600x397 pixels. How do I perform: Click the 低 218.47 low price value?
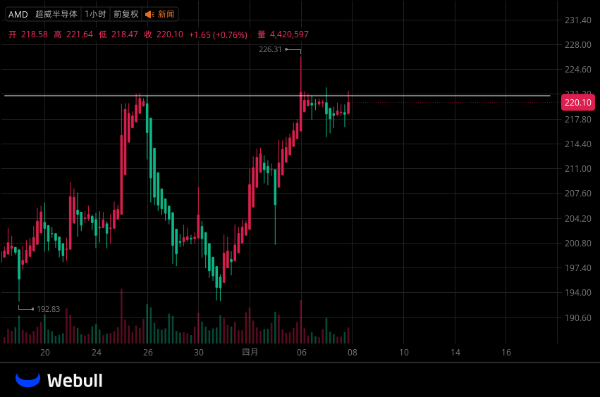pos(118,34)
